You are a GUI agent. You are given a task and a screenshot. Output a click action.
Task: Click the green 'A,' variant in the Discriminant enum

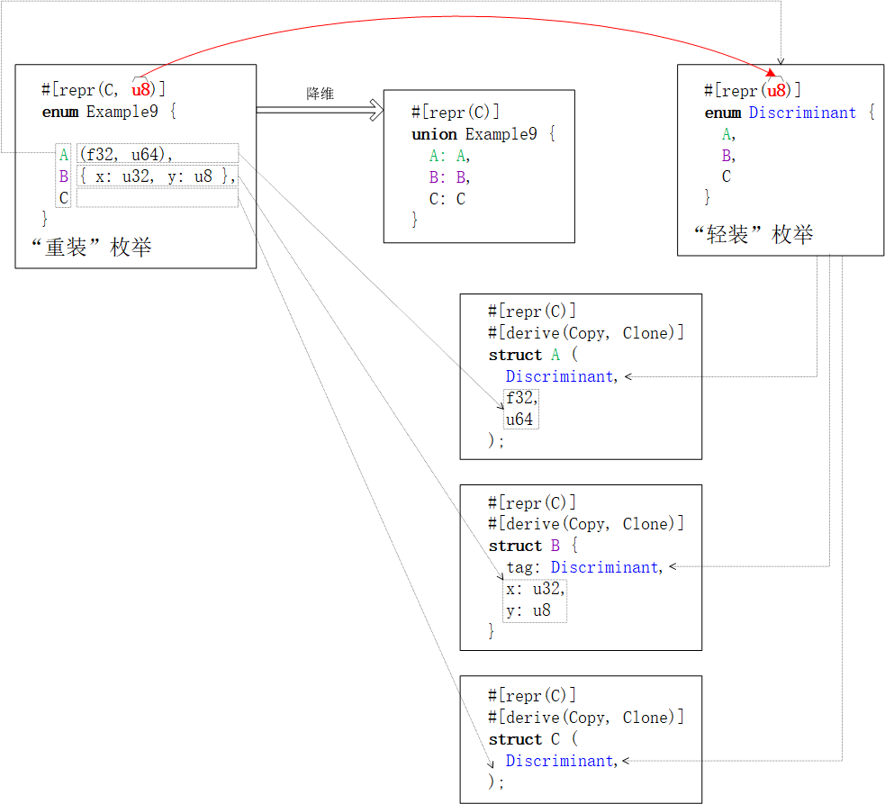coord(728,134)
